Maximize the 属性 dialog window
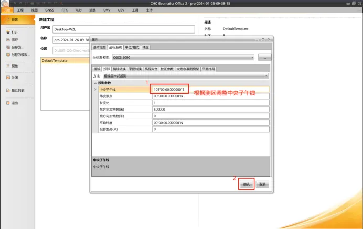The image size is (363, 229). (263, 39)
